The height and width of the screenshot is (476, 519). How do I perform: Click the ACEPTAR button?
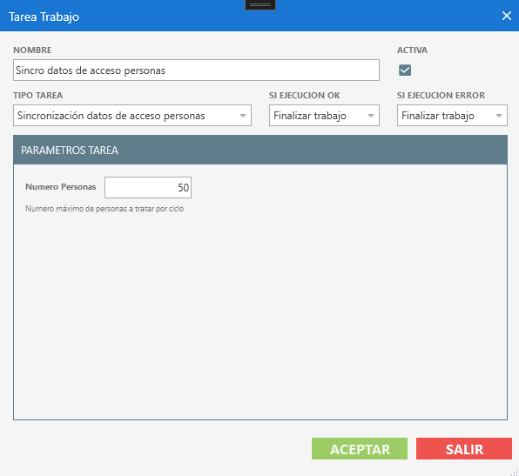click(360, 449)
